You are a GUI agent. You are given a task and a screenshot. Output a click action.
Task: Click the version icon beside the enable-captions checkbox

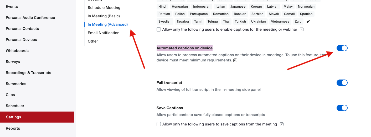(302, 29)
